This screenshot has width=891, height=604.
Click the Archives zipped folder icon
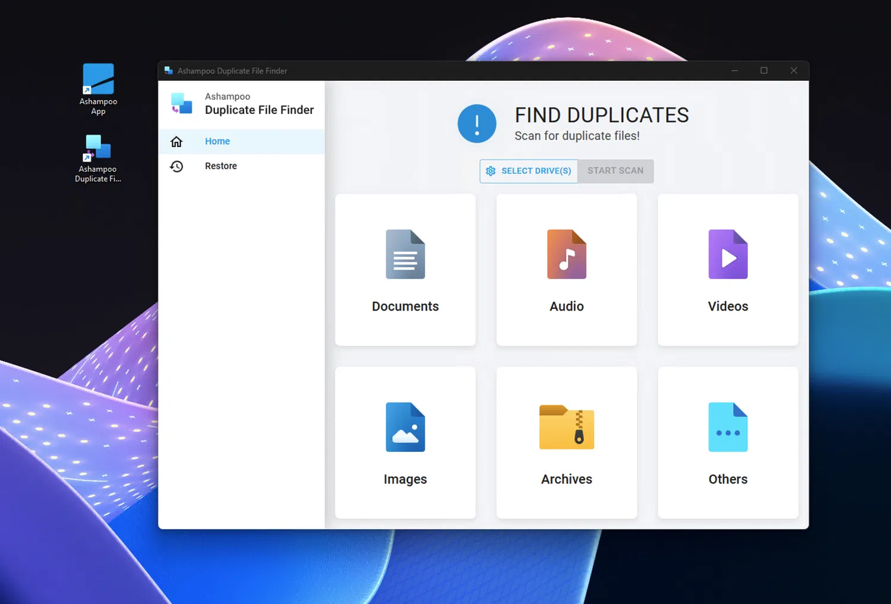coord(567,427)
